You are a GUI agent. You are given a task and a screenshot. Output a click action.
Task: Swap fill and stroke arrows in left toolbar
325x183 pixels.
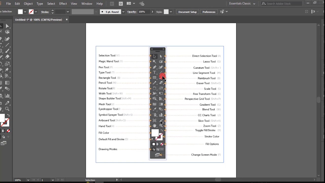8,115
